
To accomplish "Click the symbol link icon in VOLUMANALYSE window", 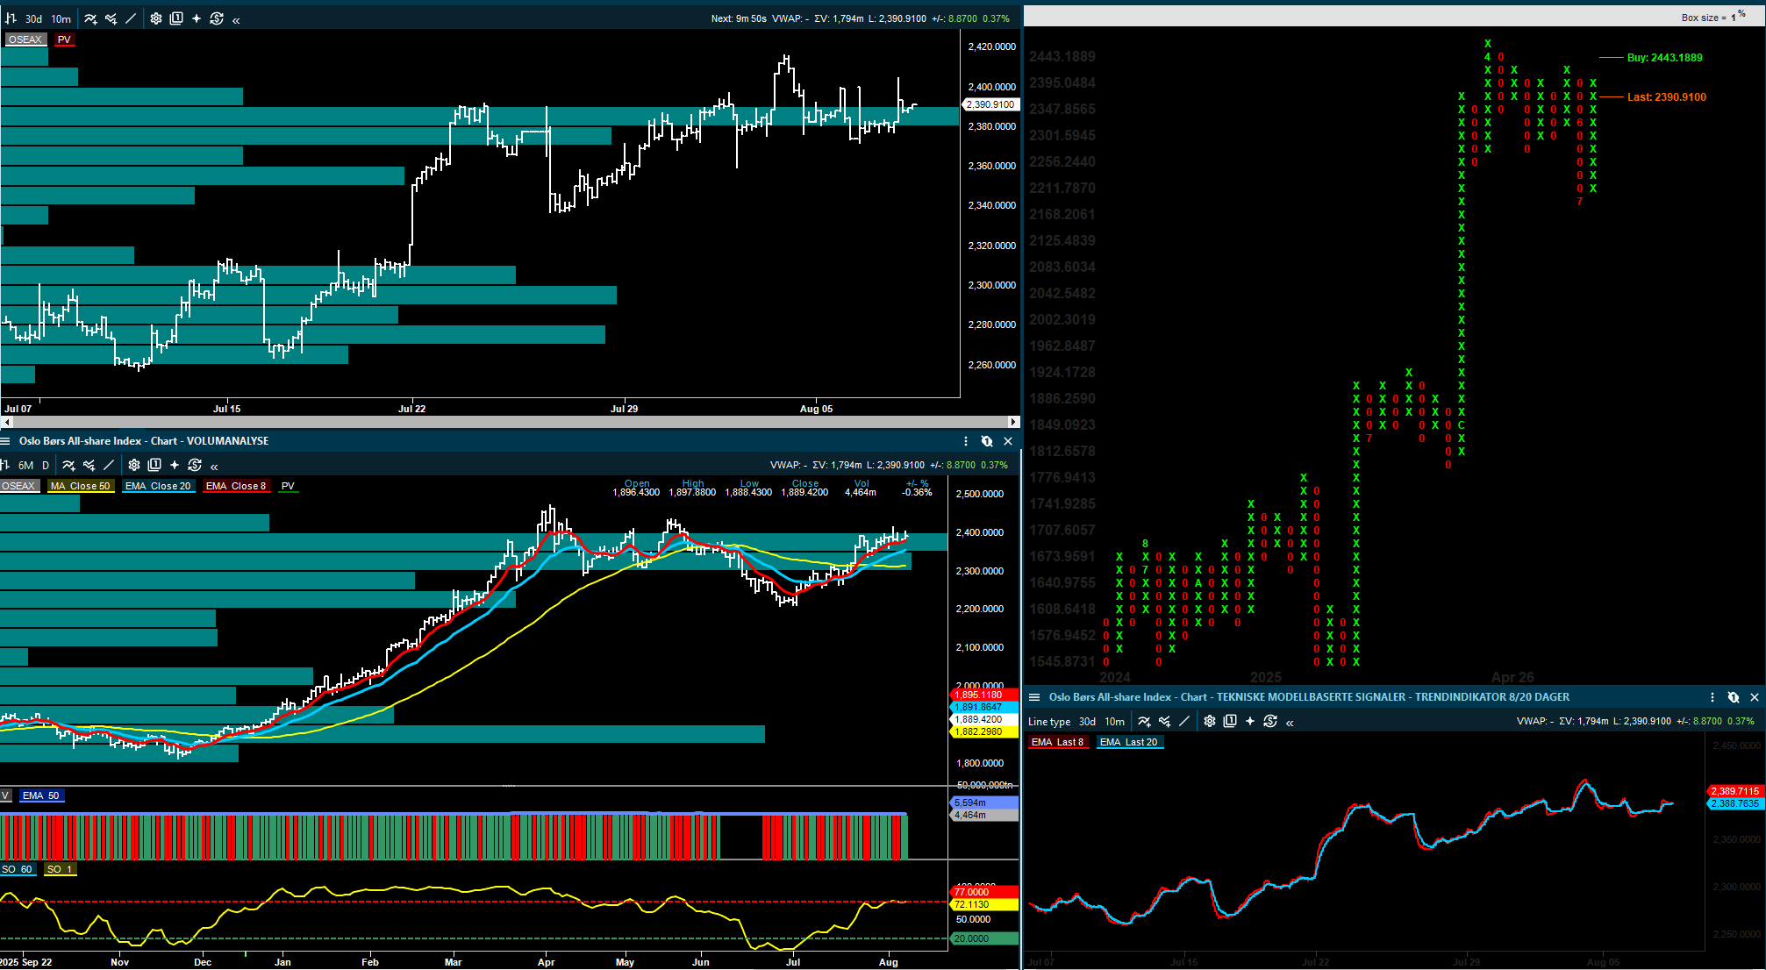I will [x=987, y=441].
